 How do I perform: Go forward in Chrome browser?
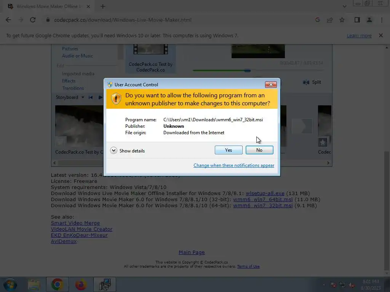(x=21, y=20)
